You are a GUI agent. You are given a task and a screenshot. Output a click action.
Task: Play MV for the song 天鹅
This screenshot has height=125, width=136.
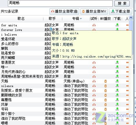click(105, 81)
